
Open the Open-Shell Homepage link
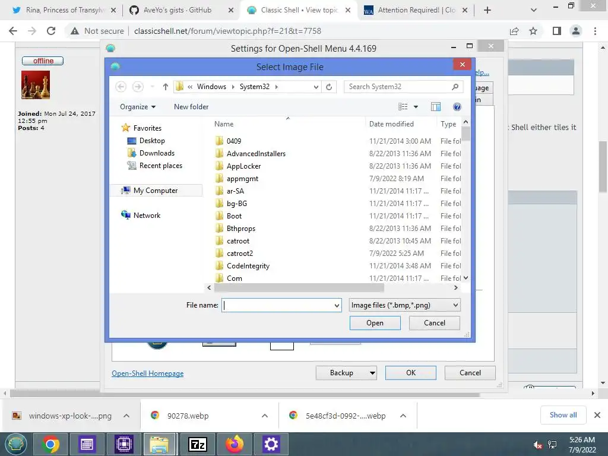(x=147, y=373)
